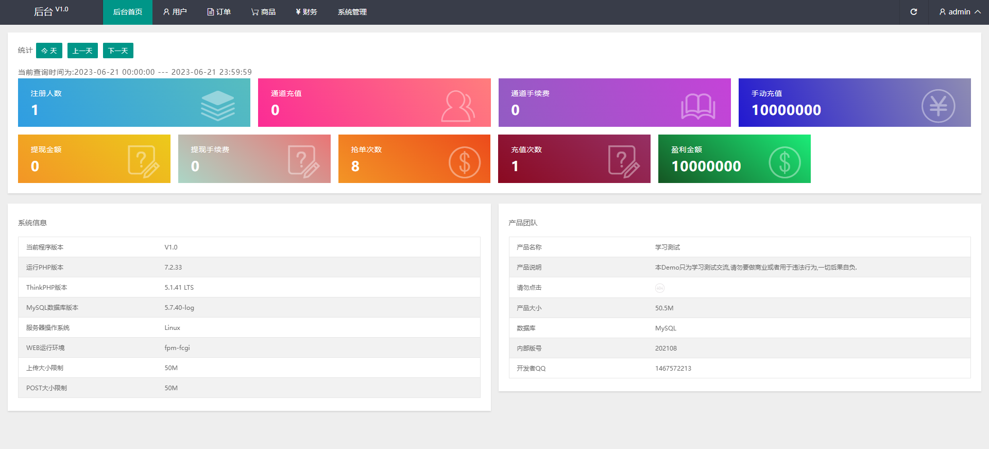Click the question-edit icon on 充值次数 card
The width and height of the screenshot is (989, 449).
623,161
